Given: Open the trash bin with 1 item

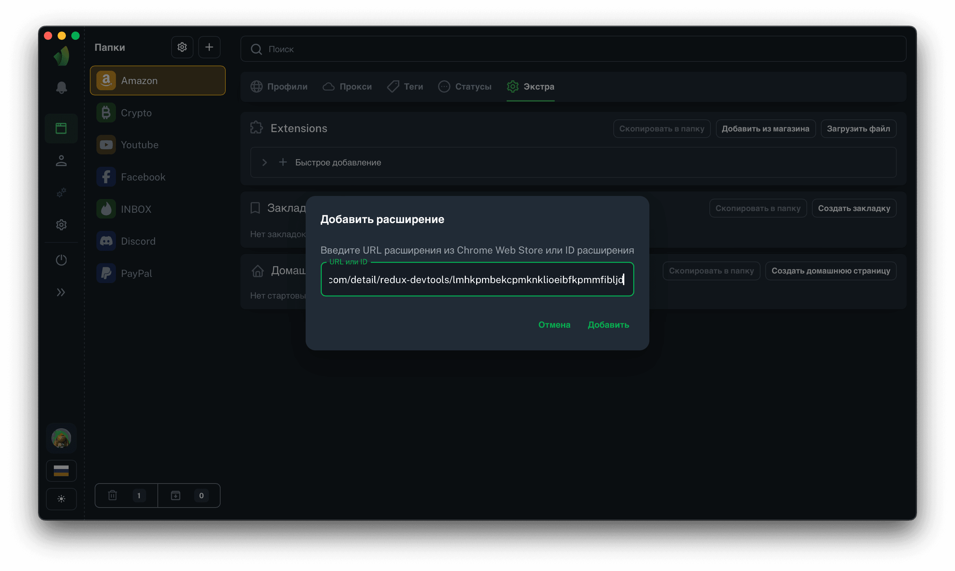Looking at the screenshot, I should click(126, 495).
